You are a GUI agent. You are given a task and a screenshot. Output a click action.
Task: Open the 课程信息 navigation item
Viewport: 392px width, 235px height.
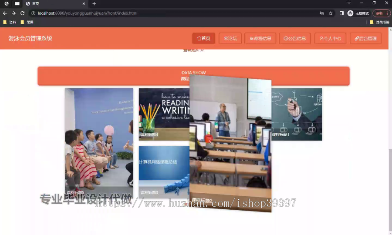coord(260,38)
